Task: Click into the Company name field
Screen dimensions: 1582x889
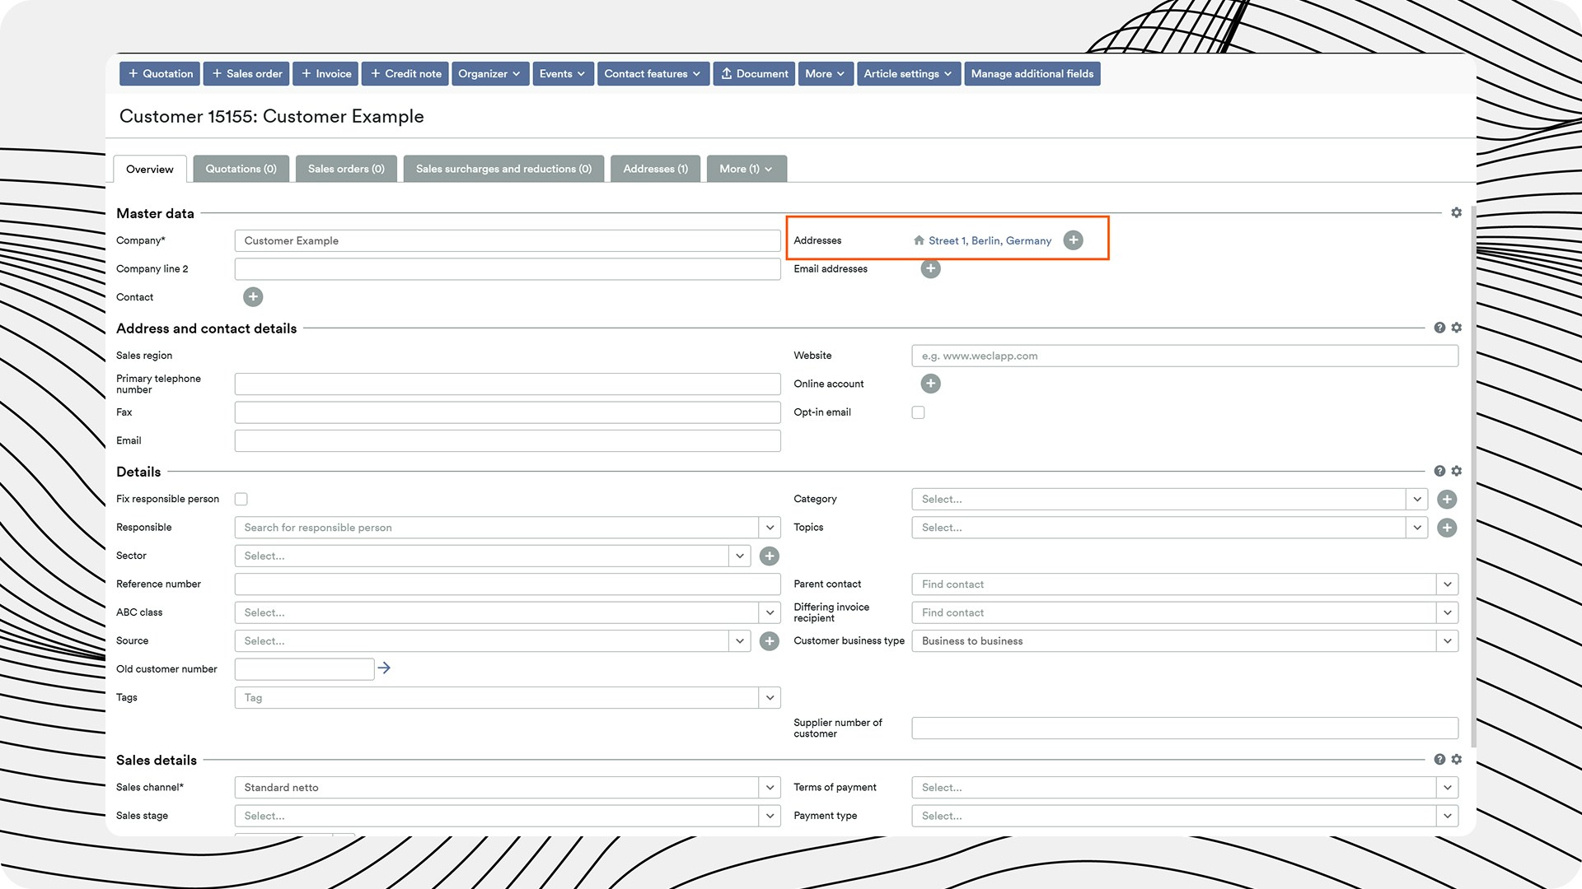Action: pos(508,241)
